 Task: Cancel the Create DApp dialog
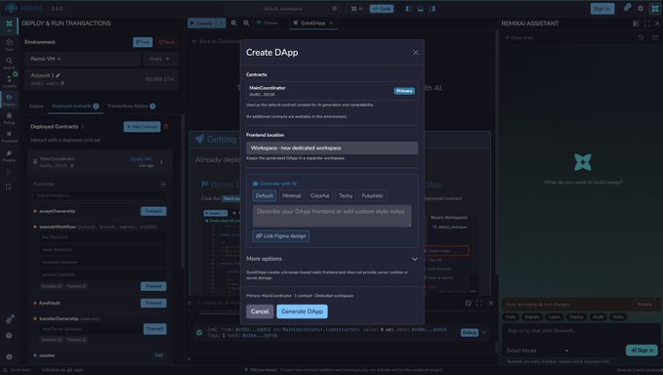pos(260,312)
